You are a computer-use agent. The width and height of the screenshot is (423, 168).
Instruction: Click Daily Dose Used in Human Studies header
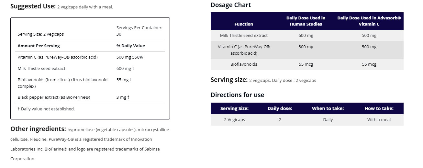click(x=306, y=21)
